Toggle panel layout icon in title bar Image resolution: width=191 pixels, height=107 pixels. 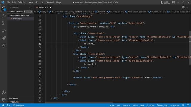[x=165, y=2]
